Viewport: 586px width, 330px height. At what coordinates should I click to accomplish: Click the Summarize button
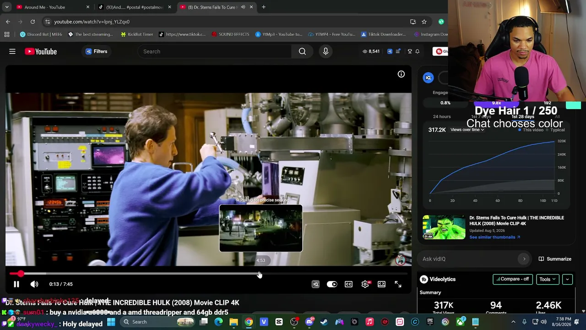(x=555, y=259)
